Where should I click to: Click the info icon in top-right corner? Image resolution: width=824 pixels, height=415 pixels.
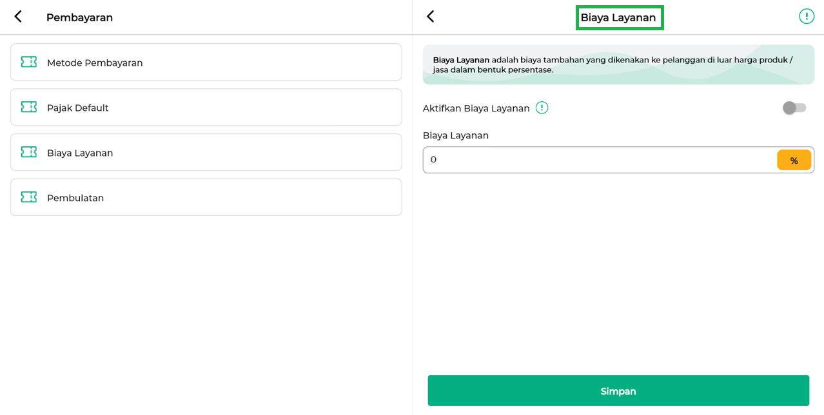(806, 17)
